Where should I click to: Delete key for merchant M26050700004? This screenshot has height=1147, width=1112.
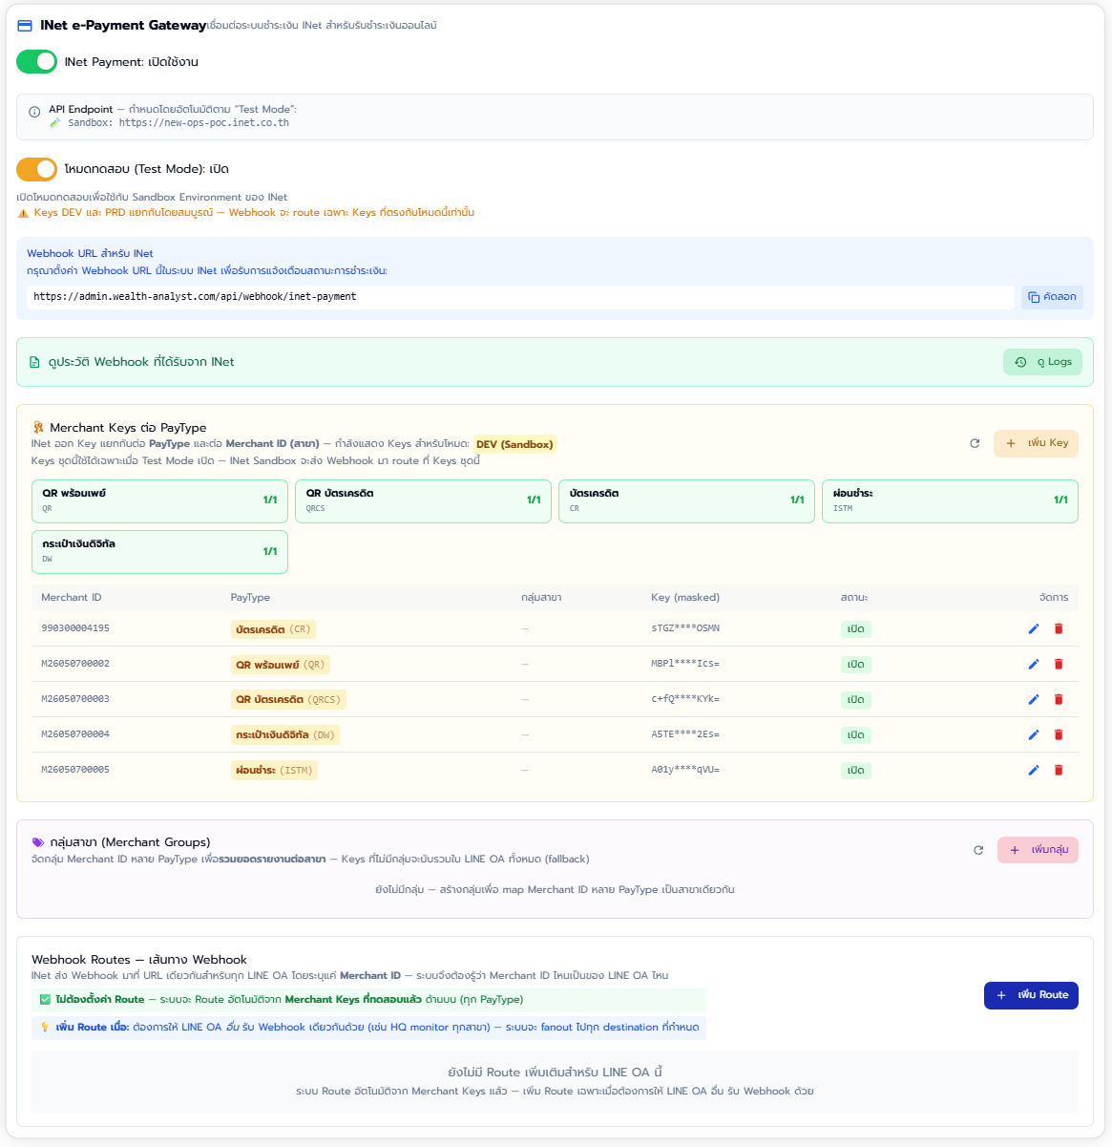pyautogui.click(x=1059, y=734)
